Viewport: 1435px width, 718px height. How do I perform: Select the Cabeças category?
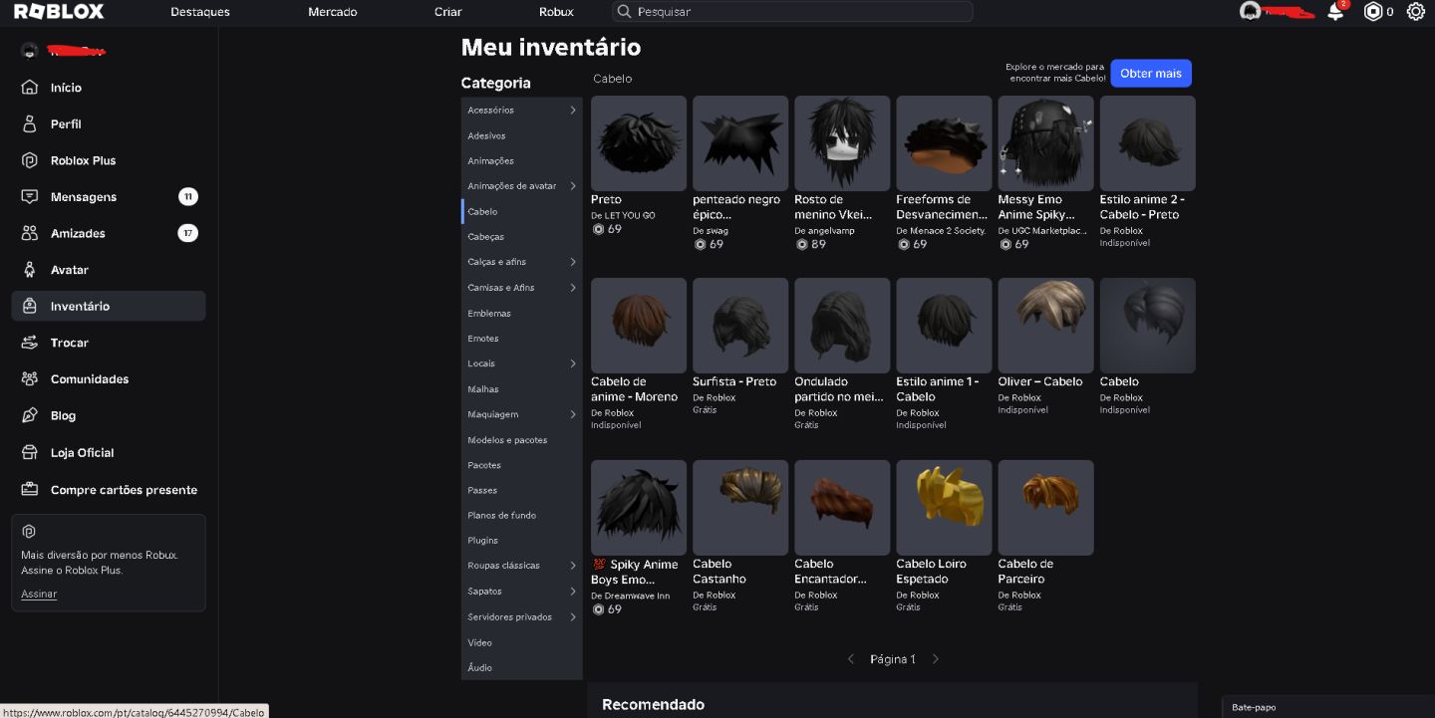pyautogui.click(x=486, y=237)
